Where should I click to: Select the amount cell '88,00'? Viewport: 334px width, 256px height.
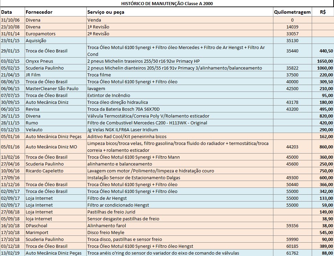point(323,253)
